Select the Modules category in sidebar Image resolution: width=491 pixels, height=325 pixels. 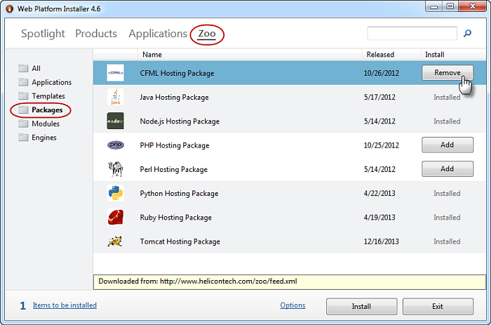pyautogui.click(x=45, y=124)
